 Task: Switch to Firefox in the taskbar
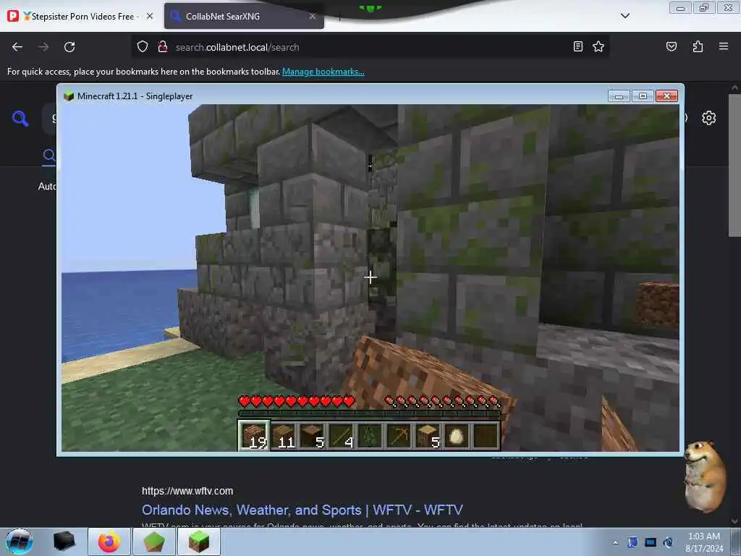click(x=109, y=542)
